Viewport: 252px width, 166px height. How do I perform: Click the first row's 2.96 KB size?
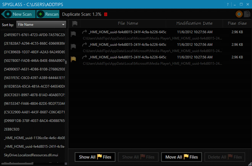[x=237, y=32]
